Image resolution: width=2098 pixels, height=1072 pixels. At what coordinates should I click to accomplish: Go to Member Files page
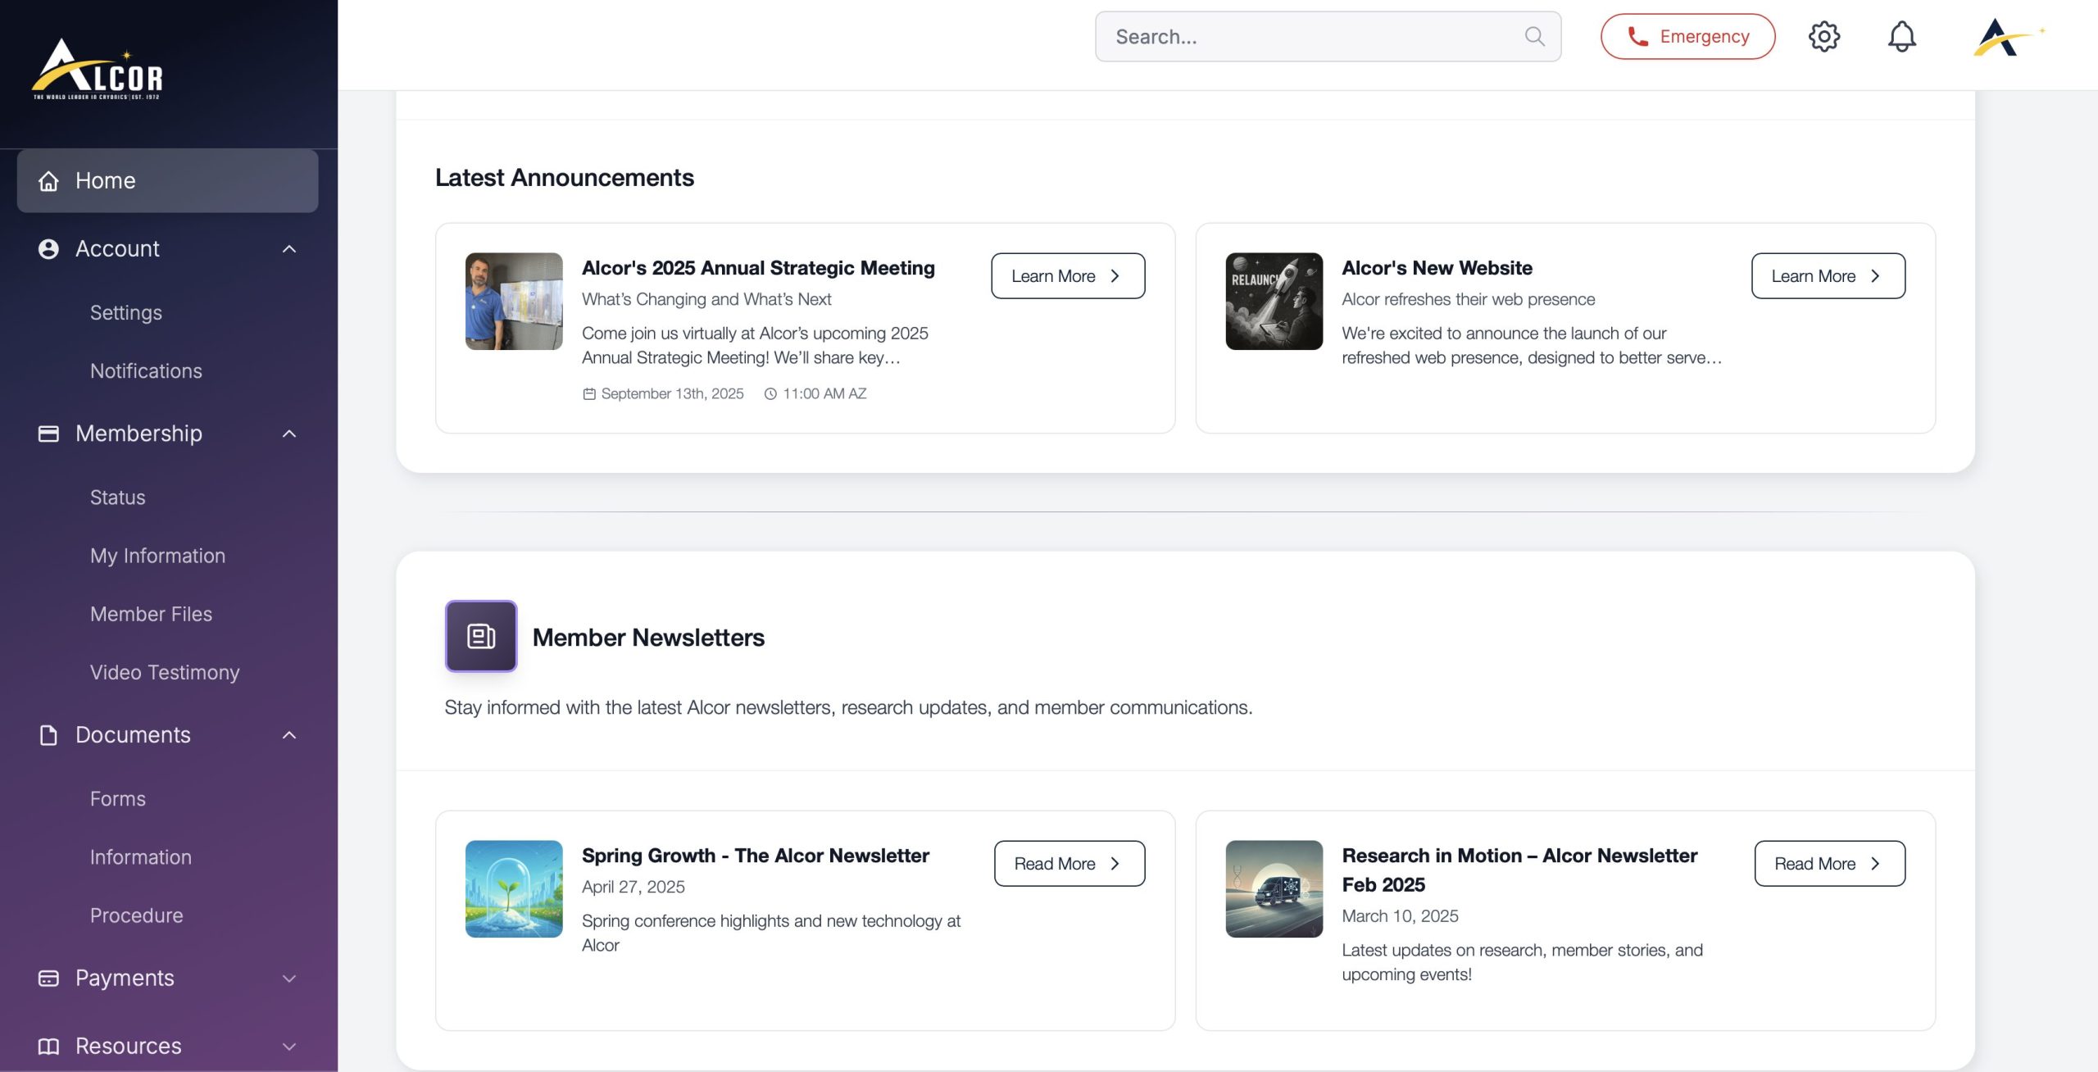(151, 614)
